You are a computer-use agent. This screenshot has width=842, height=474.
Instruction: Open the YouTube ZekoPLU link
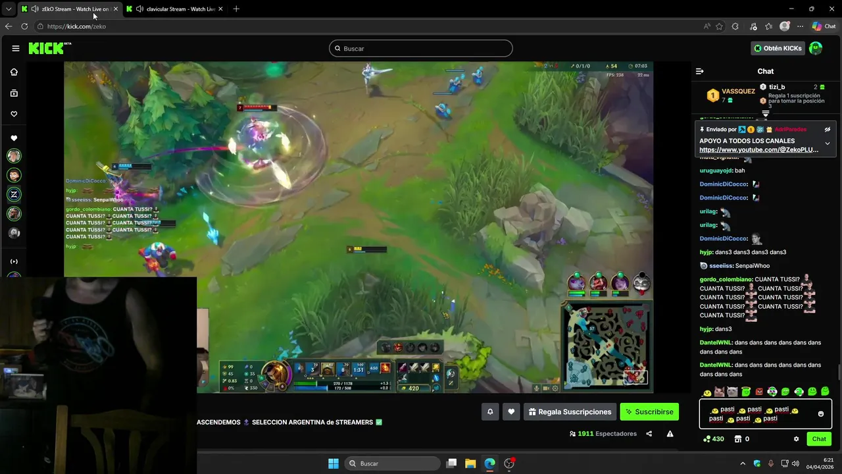759,150
